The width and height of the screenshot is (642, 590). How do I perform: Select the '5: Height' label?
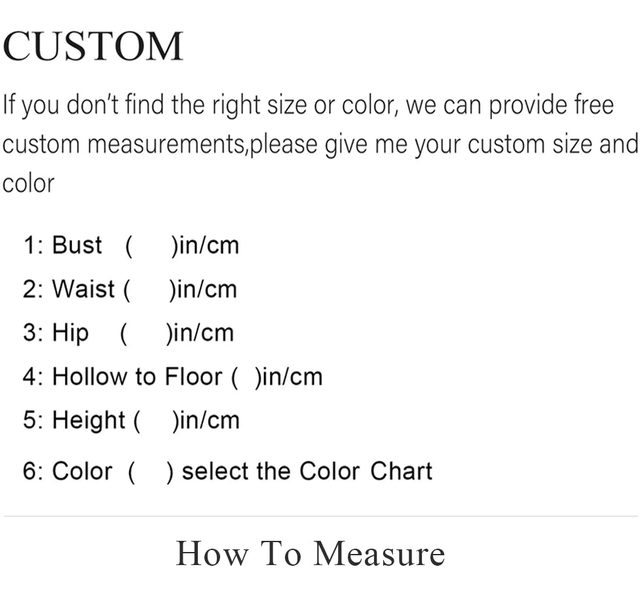pyautogui.click(x=73, y=420)
